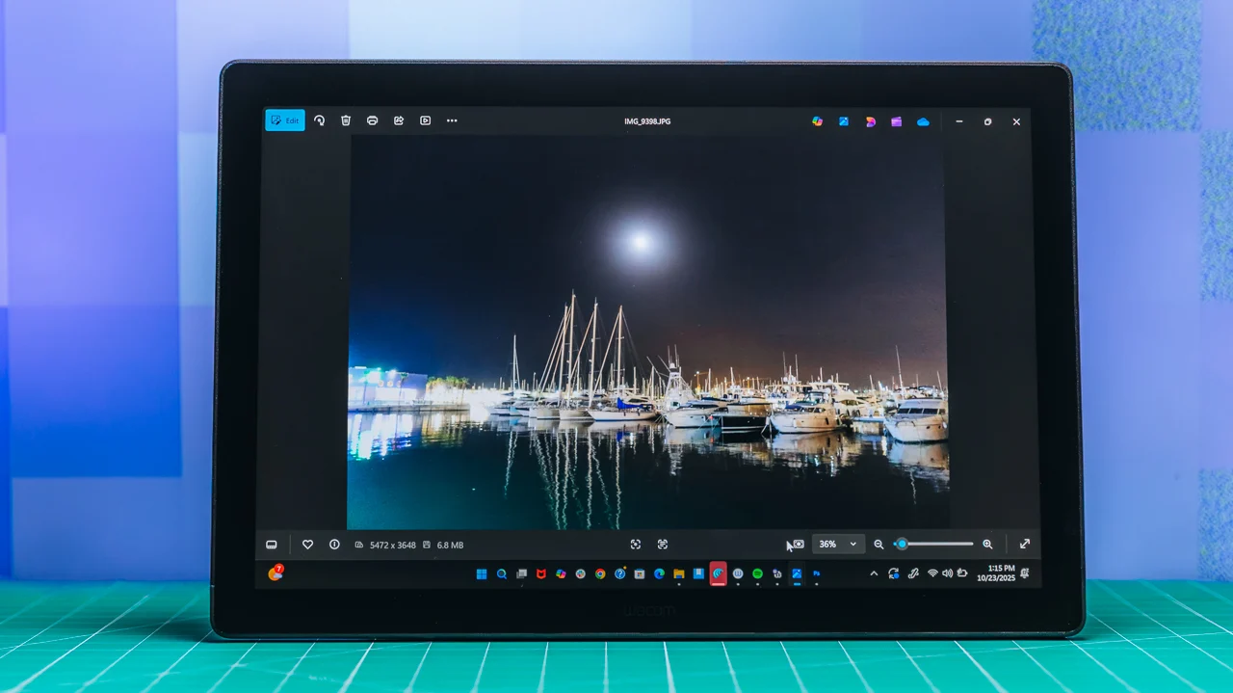Save the photo to OneDrive
Screen dimensions: 1233x693
[922, 121]
